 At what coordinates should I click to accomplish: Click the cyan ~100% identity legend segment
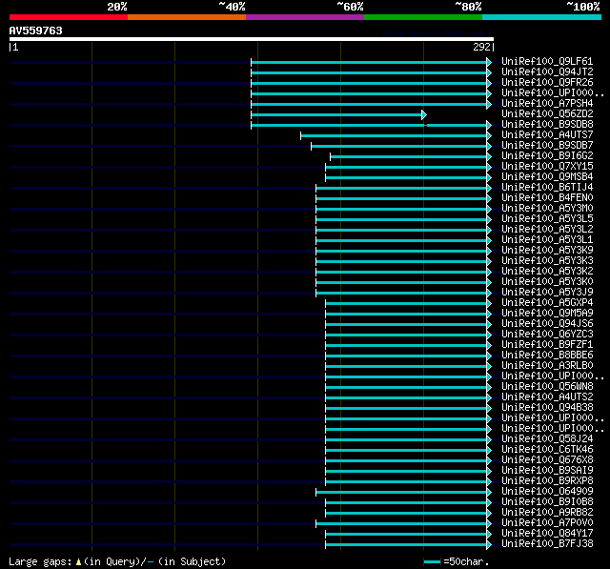click(542, 17)
